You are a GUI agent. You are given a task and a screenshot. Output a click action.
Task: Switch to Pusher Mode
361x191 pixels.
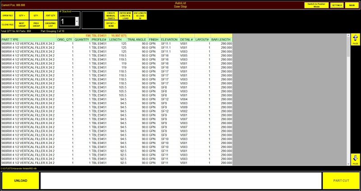coord(316,5)
